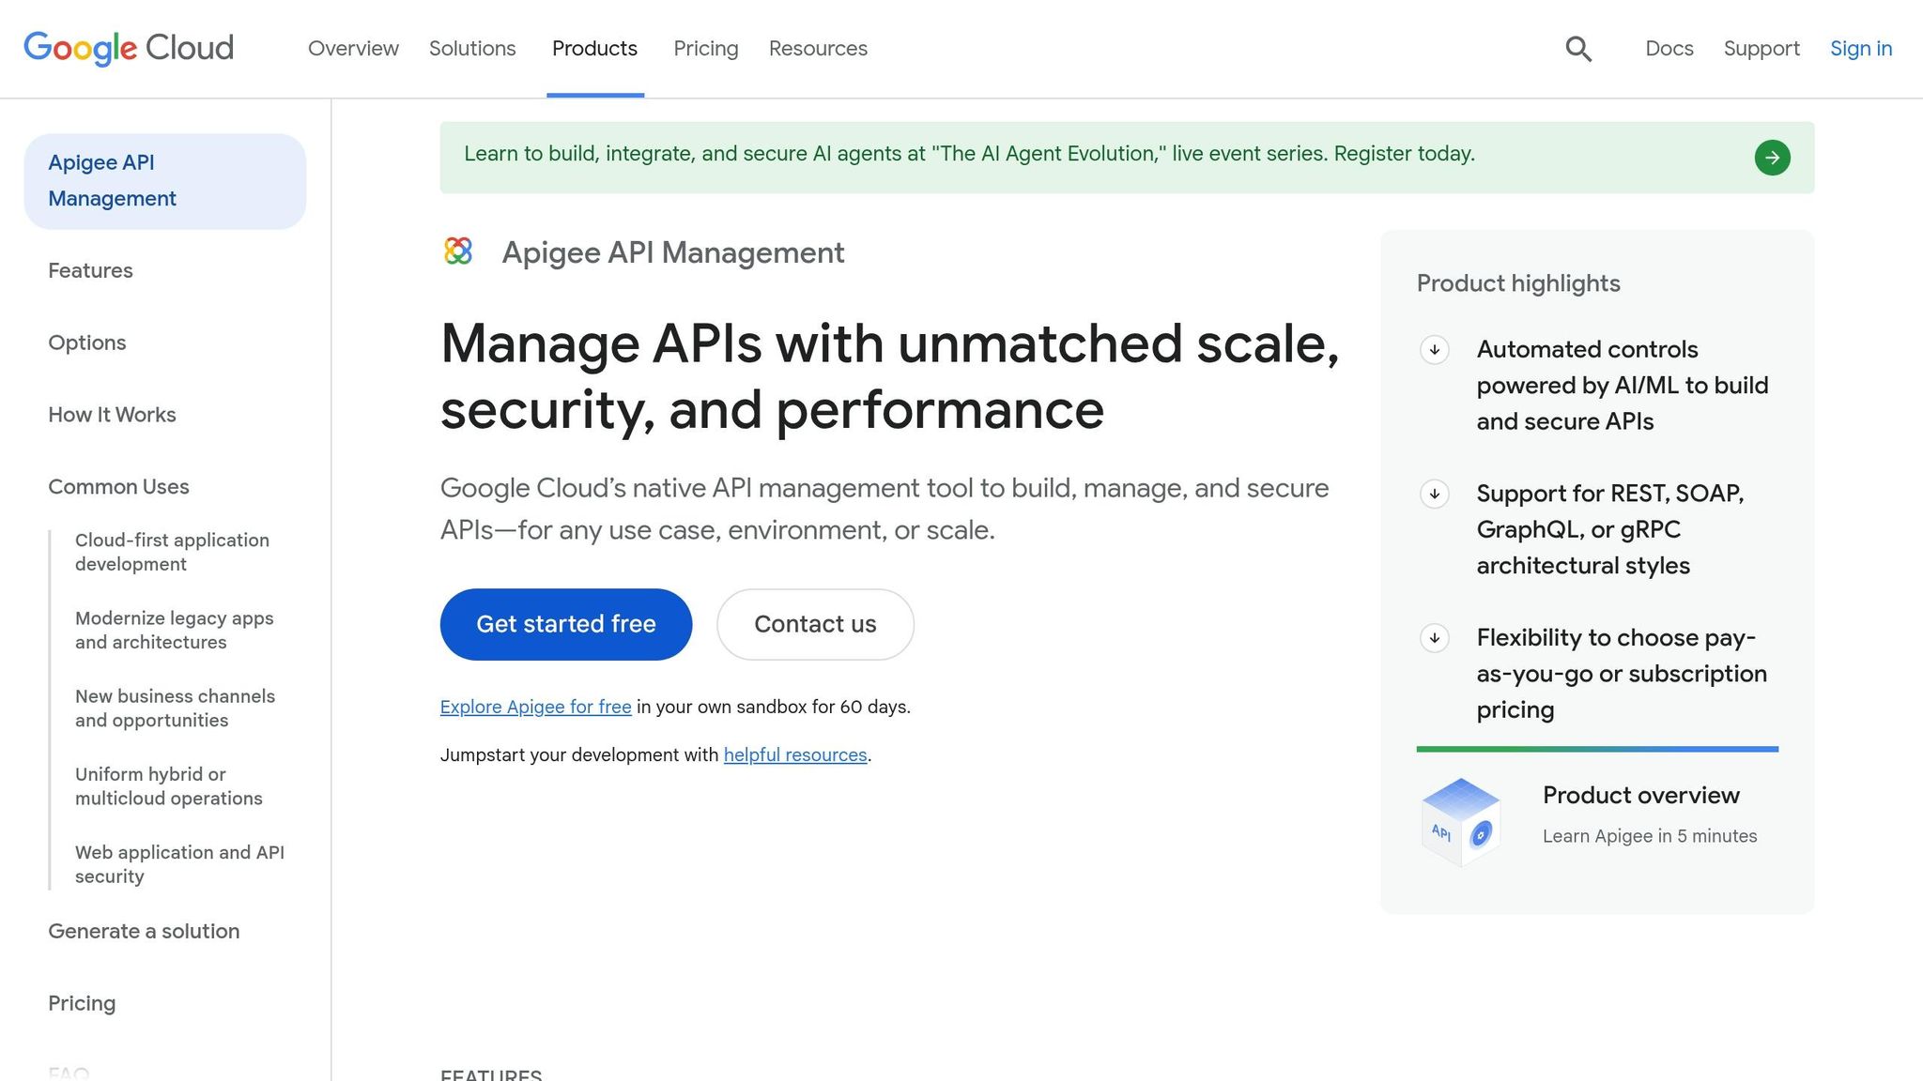Open the Products menu
This screenshot has width=1923, height=1081.
pyautogui.click(x=594, y=48)
